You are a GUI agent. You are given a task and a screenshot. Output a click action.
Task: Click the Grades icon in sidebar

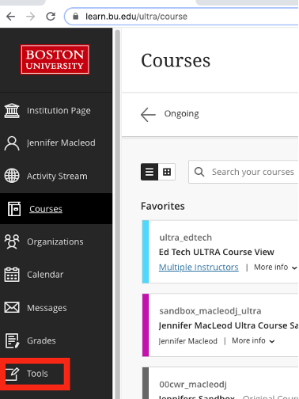(x=12, y=340)
